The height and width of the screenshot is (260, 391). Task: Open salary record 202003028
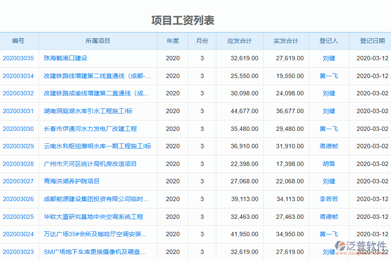click(19, 164)
